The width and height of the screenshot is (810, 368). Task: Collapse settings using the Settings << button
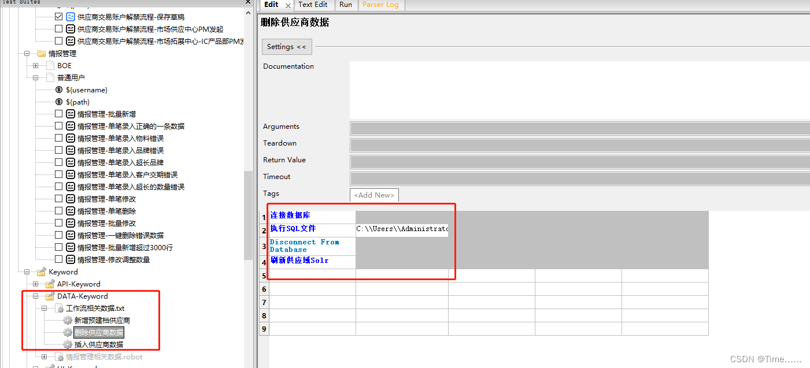[286, 46]
